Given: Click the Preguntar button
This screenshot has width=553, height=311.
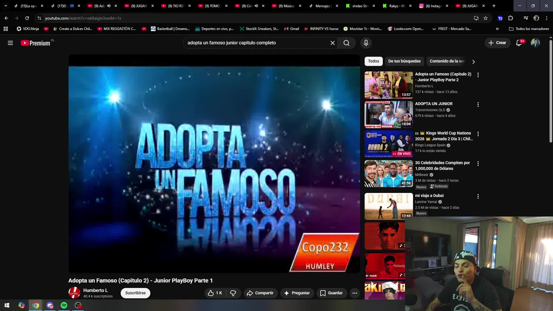Looking at the screenshot, I should point(297,293).
